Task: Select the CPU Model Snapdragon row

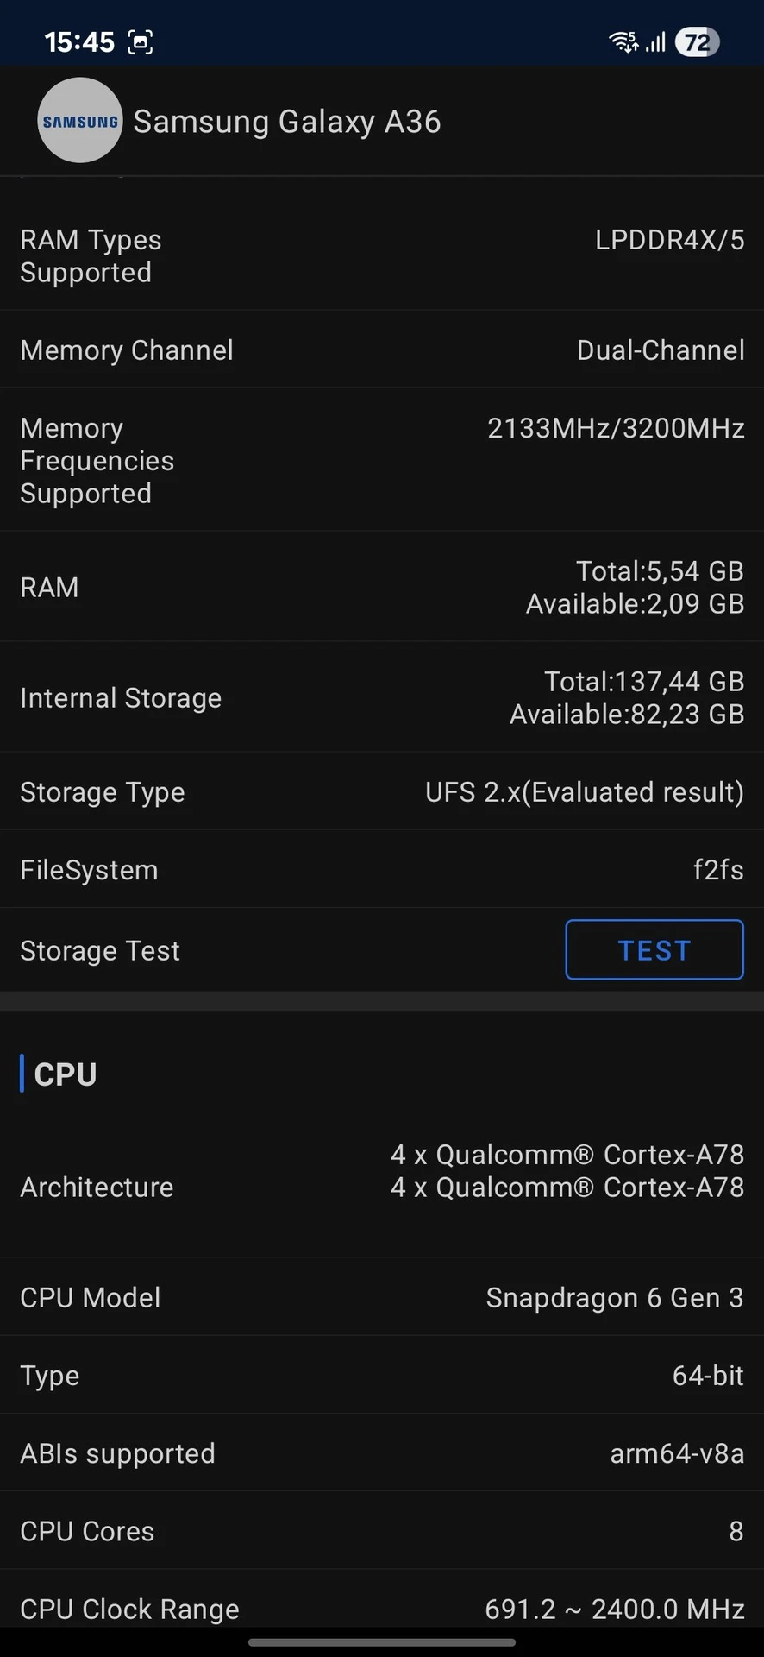Action: tap(382, 1298)
